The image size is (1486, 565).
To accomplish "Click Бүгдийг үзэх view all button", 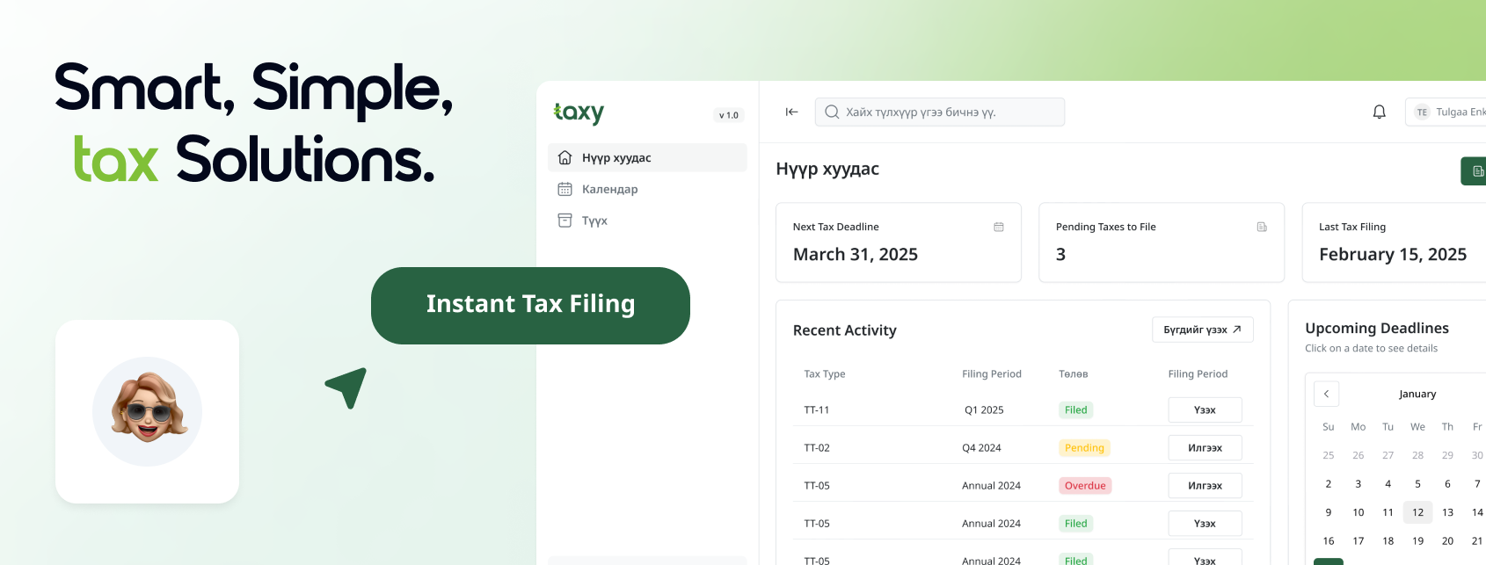I will pyautogui.click(x=1202, y=330).
